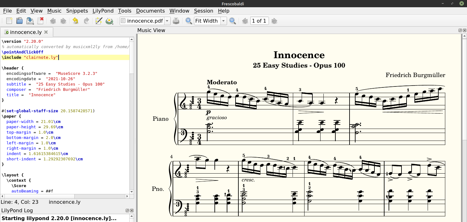Open the Edit menu
Viewport: 467px width, 222px height.
click(21, 11)
